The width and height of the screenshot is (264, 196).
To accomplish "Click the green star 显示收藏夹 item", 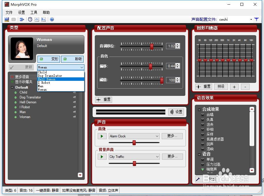I will pos(22,82).
